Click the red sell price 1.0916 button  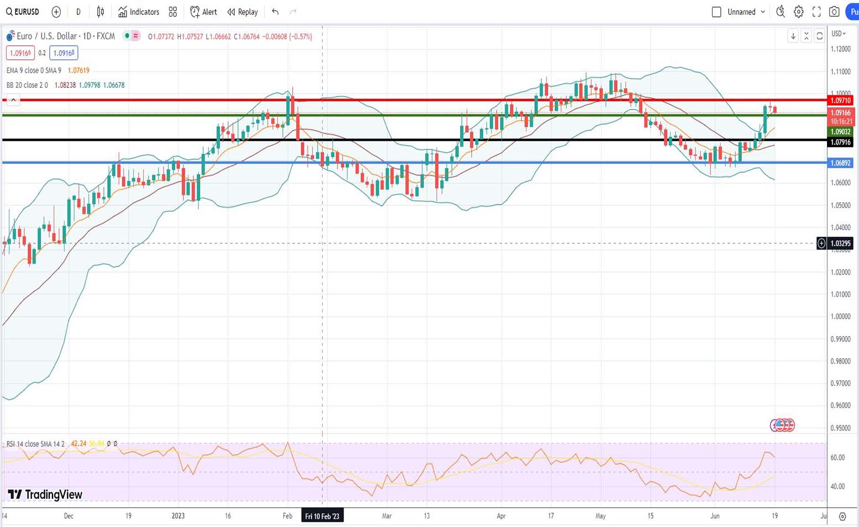click(x=20, y=53)
